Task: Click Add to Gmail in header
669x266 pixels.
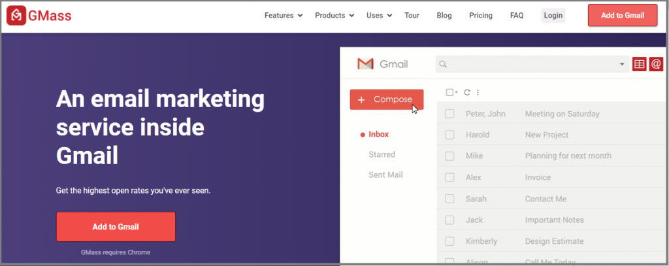Action: pos(623,16)
